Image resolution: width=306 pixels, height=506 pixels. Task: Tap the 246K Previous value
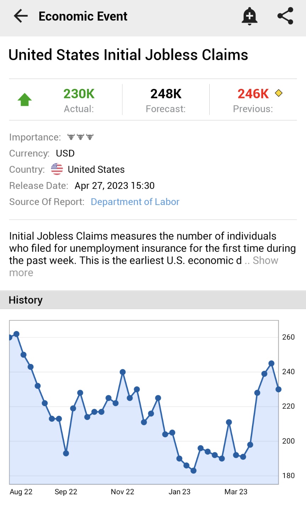point(253,94)
